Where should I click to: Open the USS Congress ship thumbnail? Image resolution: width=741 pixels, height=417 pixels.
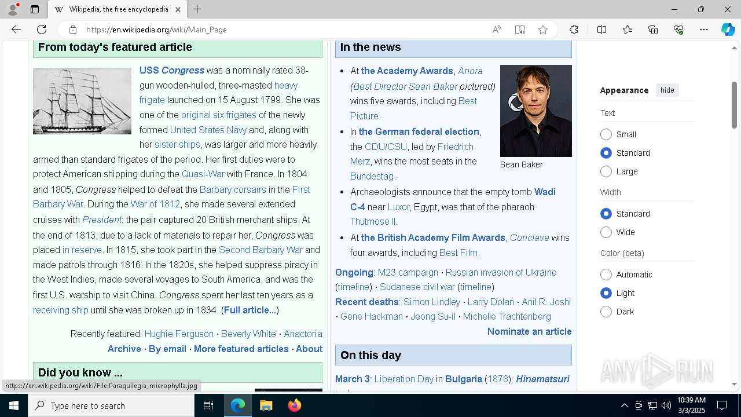point(82,101)
